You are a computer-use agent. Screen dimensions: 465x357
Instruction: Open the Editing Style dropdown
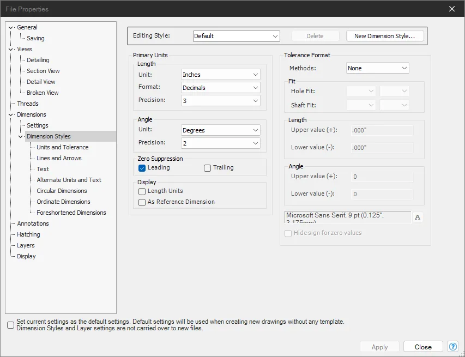[x=236, y=36]
